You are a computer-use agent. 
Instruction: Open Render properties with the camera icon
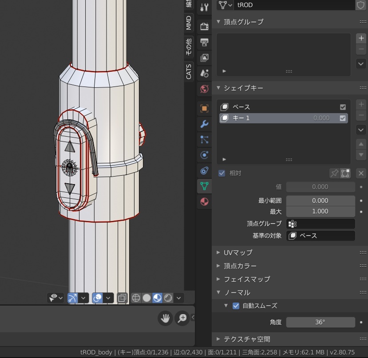[204, 26]
